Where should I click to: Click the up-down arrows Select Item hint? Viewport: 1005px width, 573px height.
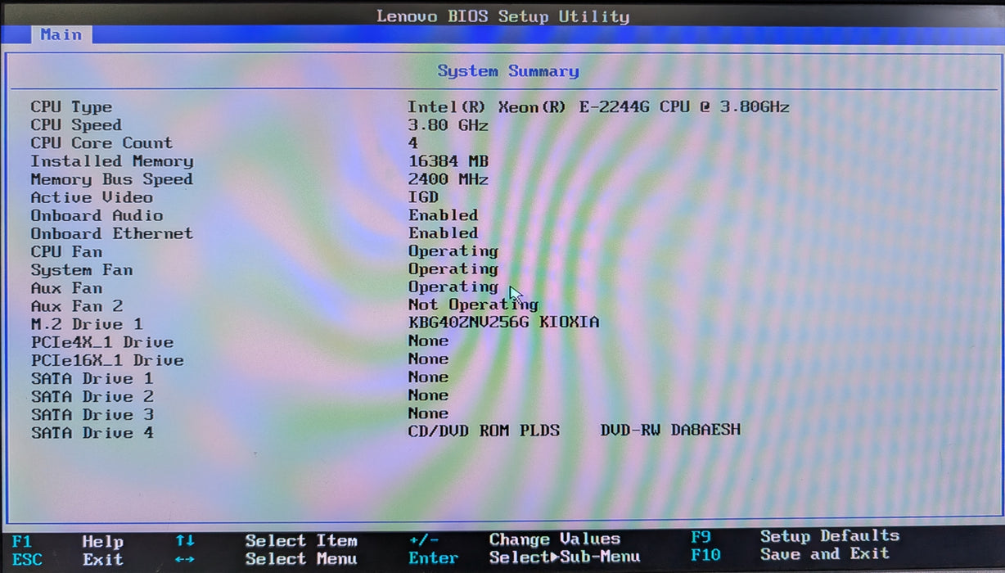(266, 541)
